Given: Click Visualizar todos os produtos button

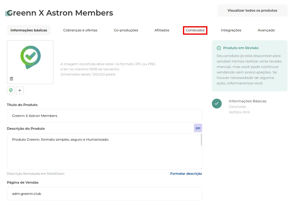Looking at the screenshot, I should click(252, 11).
